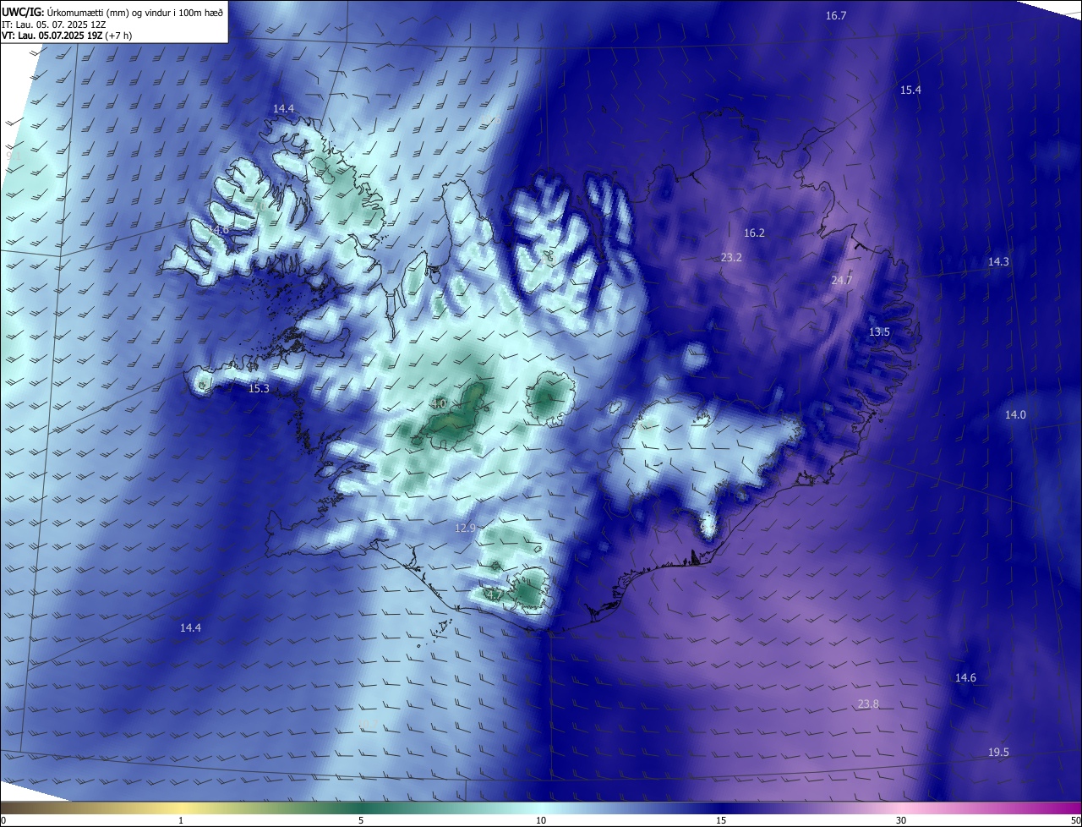Click the 10 tick on the color scale
Screen dimensions: 1082x827
click(x=541, y=820)
